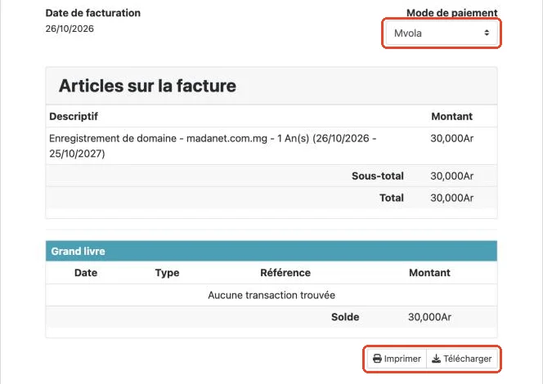The image size is (543, 384).
Task: Click the Total amount 30,000Ar
Action: click(x=452, y=198)
